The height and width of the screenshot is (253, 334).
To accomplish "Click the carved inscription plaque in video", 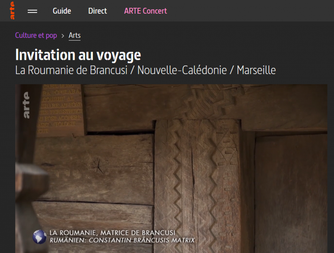I will point(61,109).
